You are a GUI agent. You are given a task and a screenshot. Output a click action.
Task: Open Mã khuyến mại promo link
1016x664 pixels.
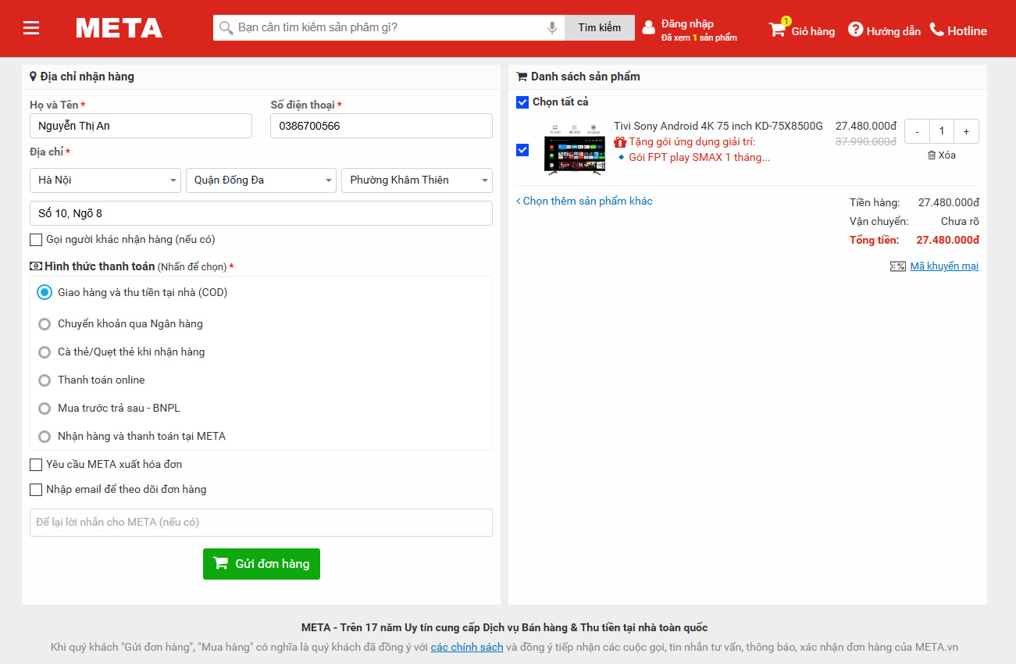(944, 266)
